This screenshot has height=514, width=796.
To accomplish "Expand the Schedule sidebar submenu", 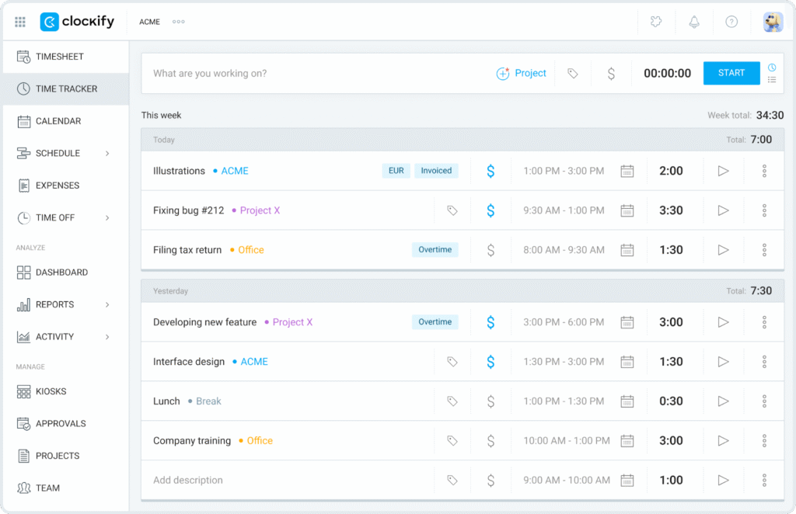I will [107, 154].
